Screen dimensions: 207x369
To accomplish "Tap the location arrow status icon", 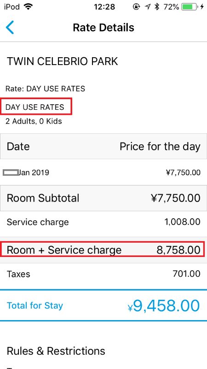I will [147, 7].
